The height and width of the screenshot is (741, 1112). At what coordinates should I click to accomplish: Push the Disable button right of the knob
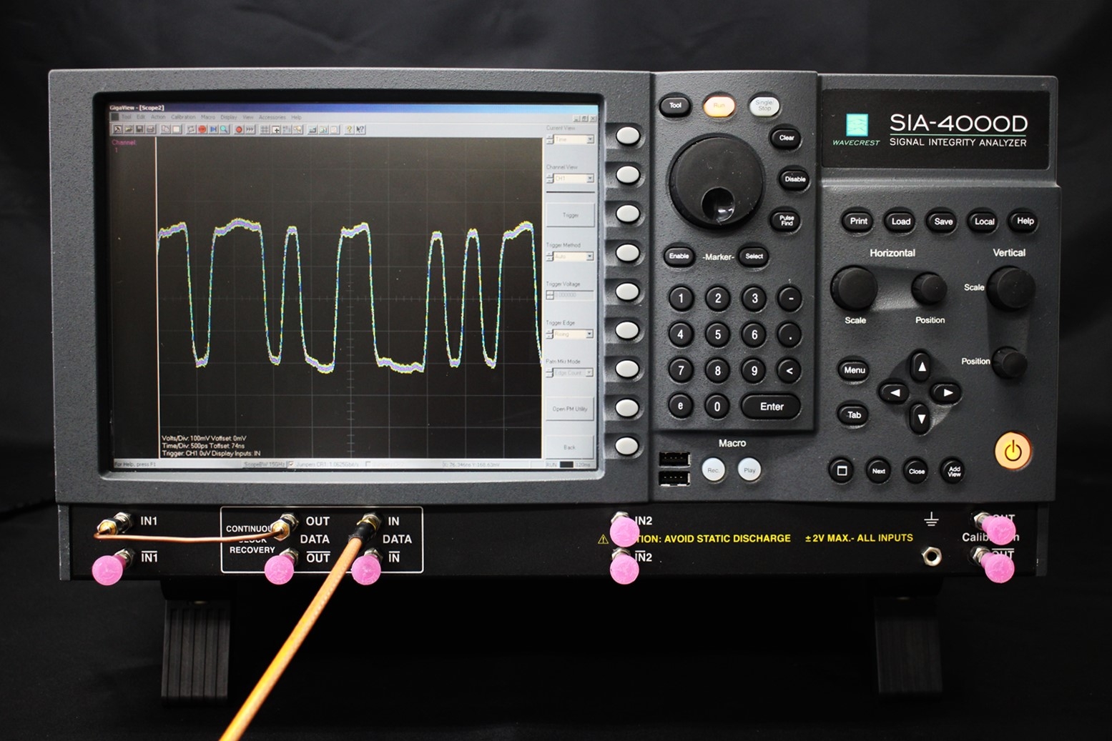click(x=794, y=179)
